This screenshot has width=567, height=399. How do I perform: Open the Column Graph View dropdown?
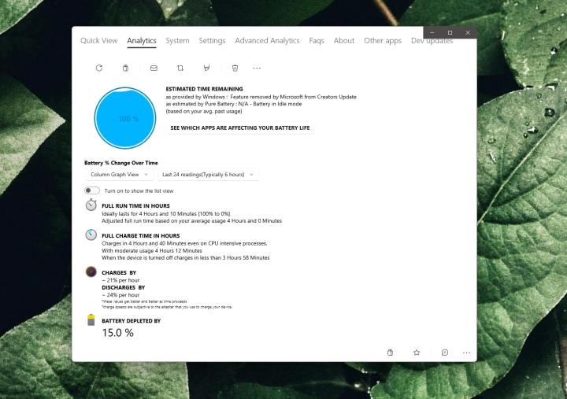pos(119,175)
